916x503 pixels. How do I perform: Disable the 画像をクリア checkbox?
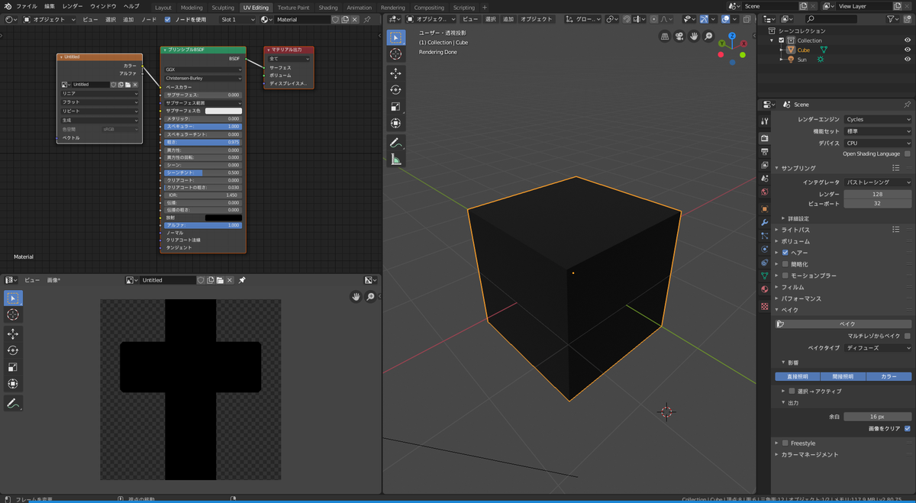(x=907, y=428)
